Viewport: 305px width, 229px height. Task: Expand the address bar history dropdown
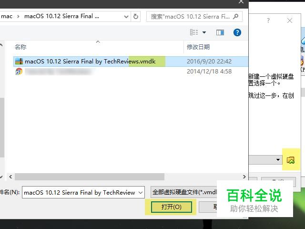(x=126, y=17)
